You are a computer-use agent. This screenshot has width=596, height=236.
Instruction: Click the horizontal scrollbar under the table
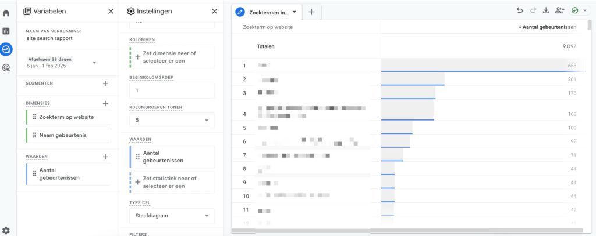point(407,230)
